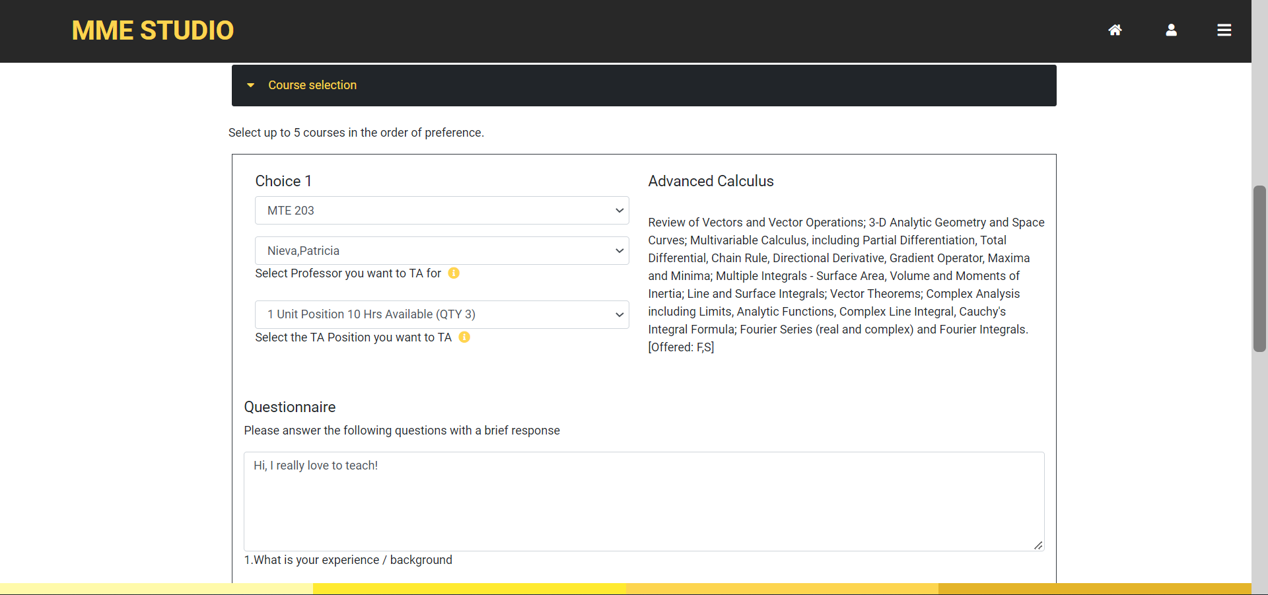1268x595 pixels.
Task: Click the Questionnaire section heading
Action: pos(290,407)
